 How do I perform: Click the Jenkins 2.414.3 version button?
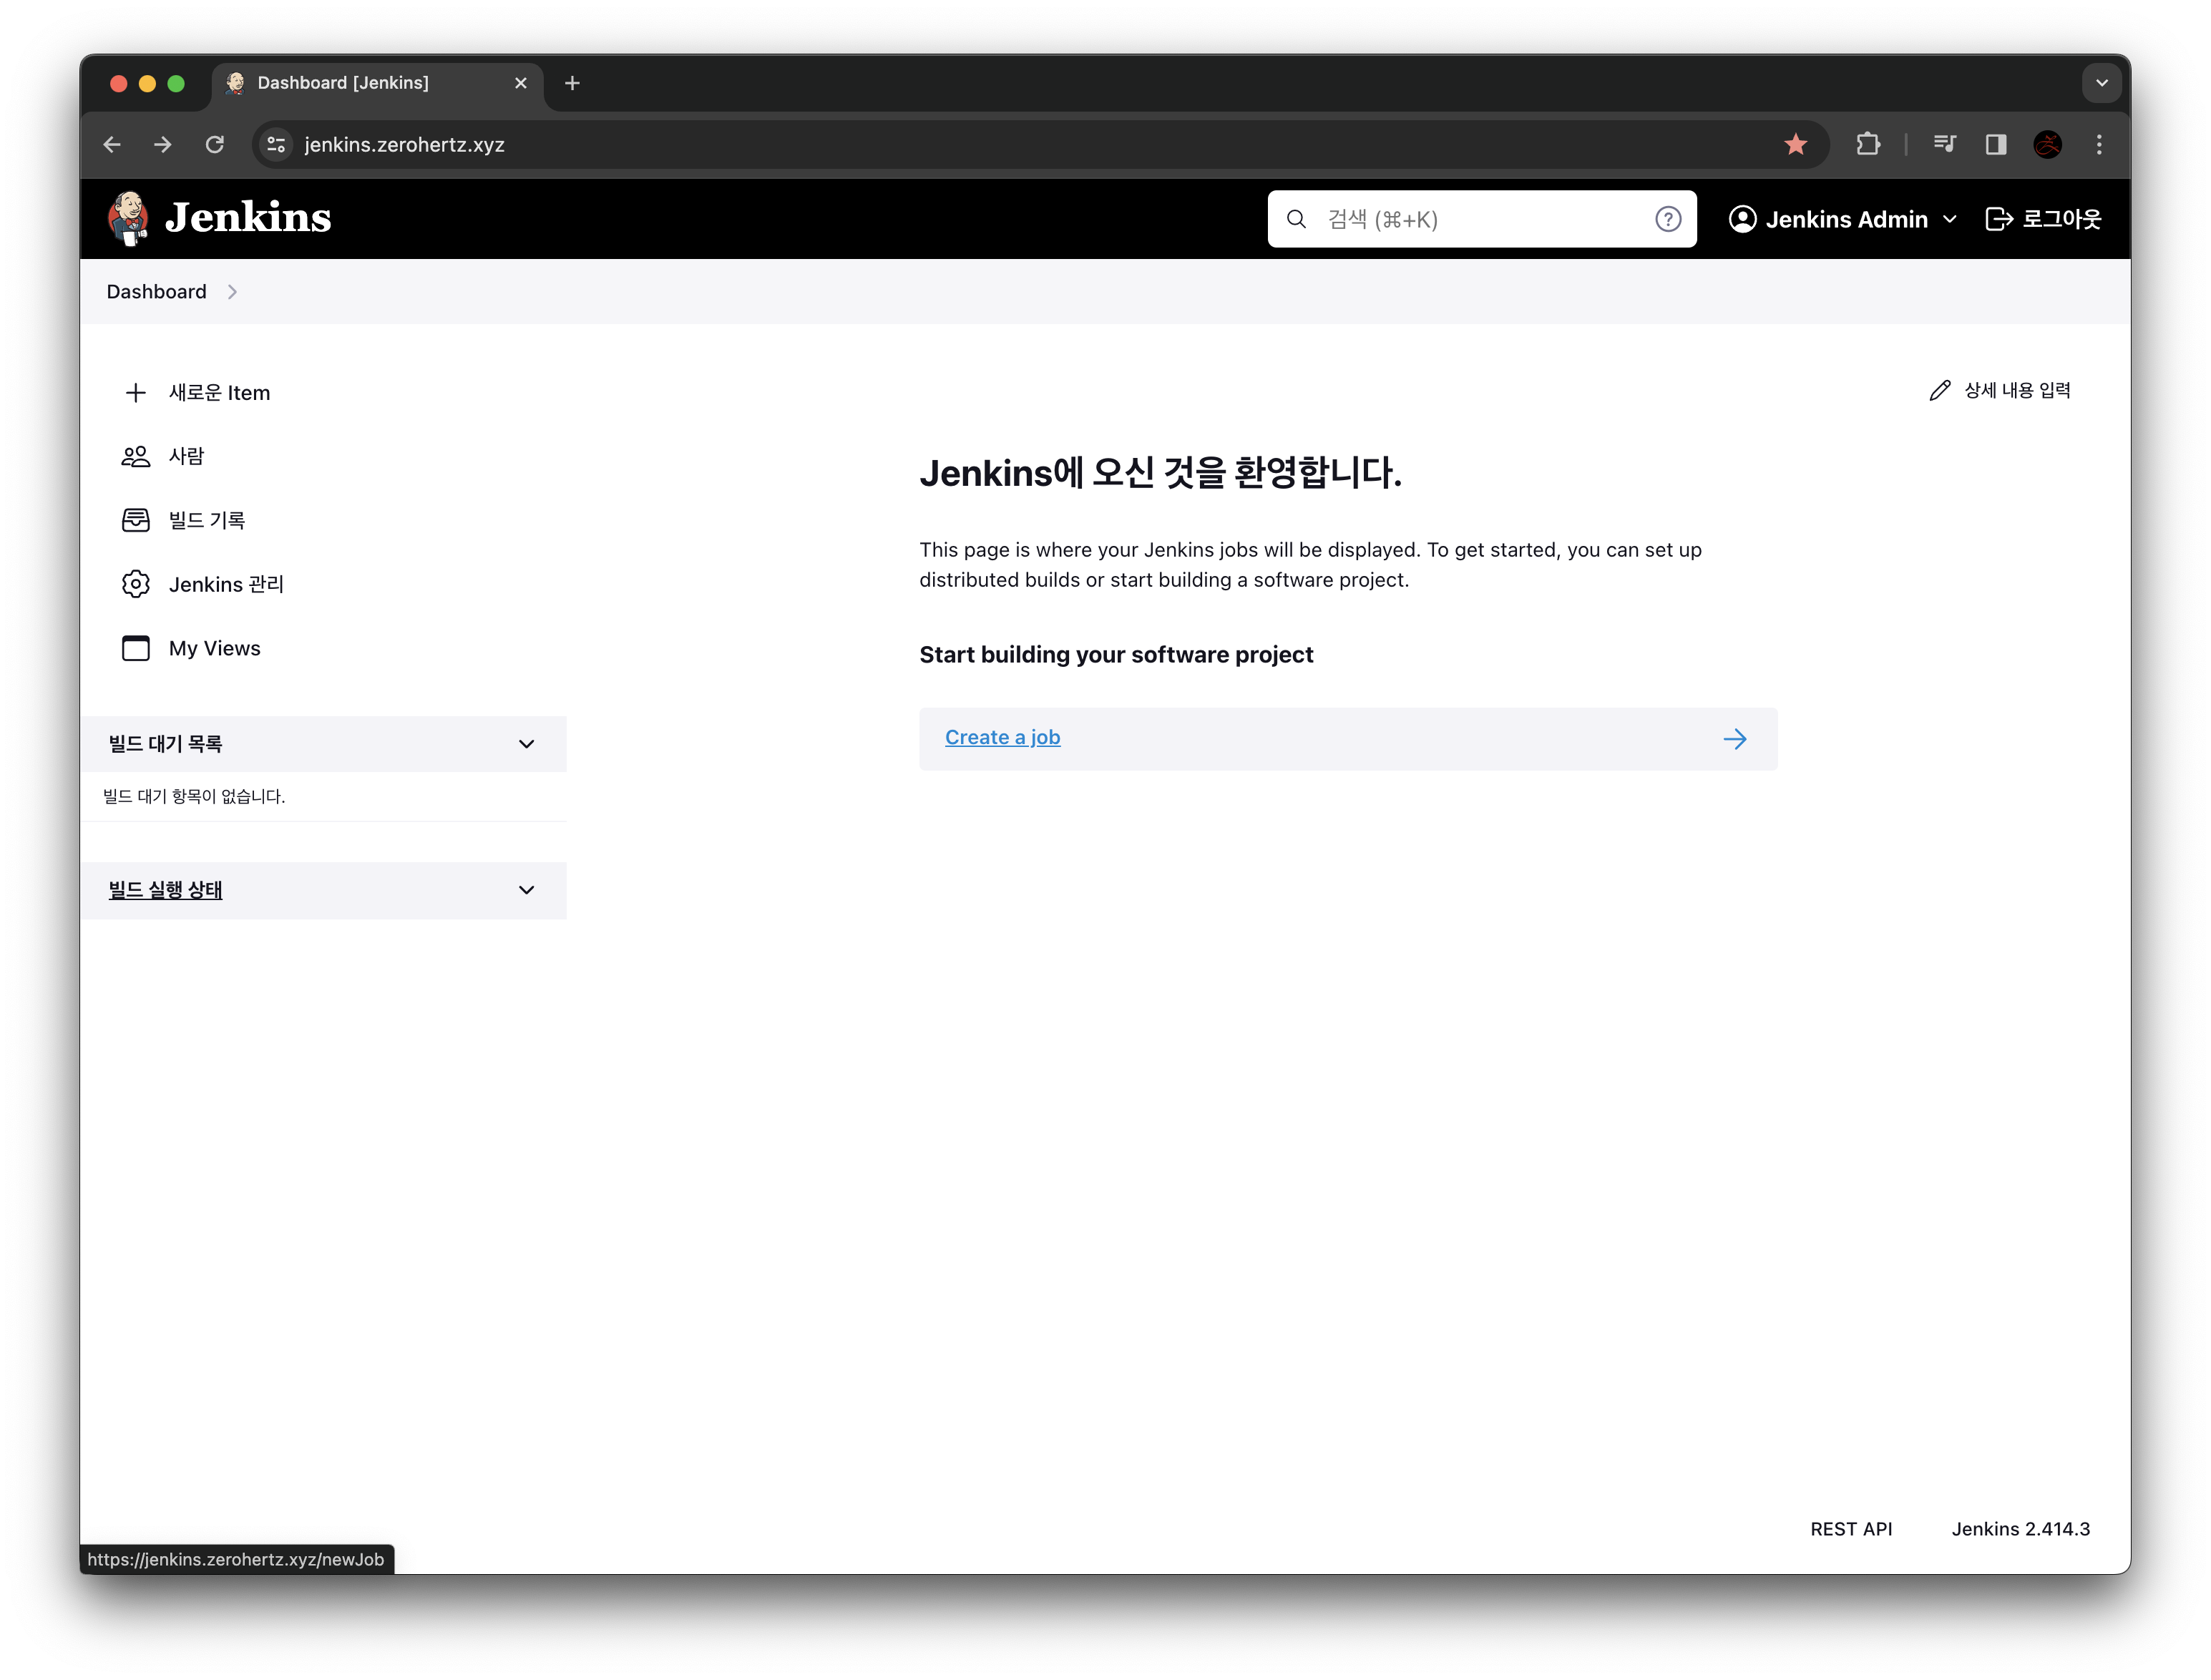(x=2019, y=1528)
